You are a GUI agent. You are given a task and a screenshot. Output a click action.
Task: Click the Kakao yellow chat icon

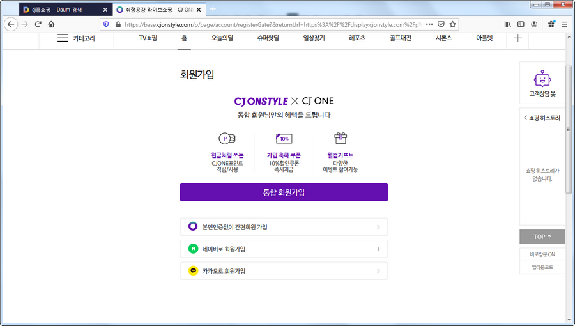pos(193,270)
